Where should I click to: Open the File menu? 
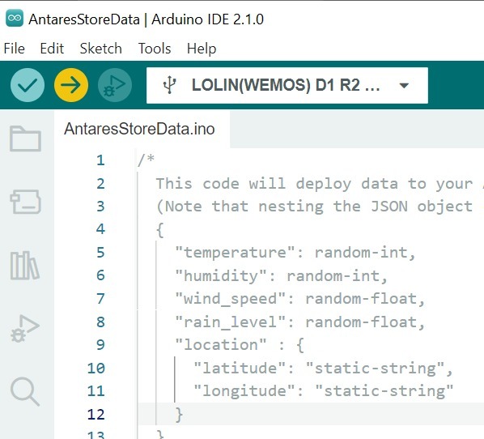tap(15, 49)
